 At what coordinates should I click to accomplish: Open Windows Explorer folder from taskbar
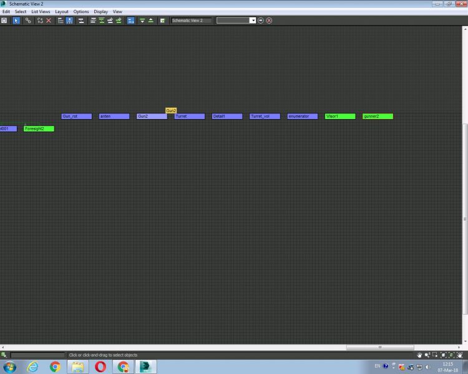point(78,367)
